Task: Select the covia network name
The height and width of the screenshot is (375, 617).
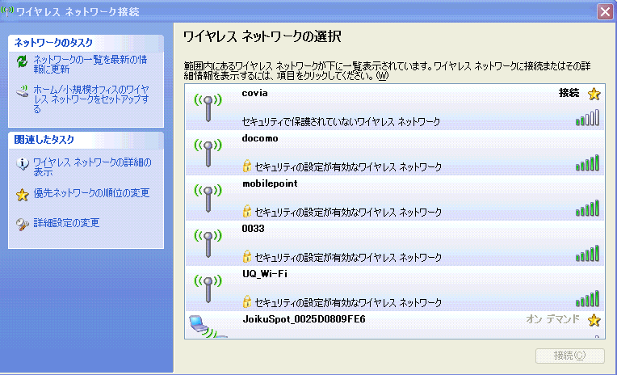Action: 255,94
